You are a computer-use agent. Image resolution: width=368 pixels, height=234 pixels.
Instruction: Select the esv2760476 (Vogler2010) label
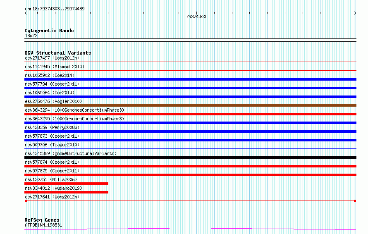click(53, 101)
